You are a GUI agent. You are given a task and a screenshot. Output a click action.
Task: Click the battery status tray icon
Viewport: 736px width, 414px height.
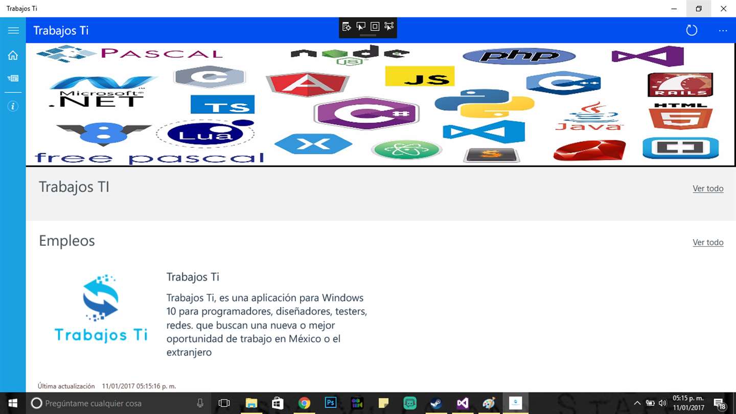click(650, 403)
